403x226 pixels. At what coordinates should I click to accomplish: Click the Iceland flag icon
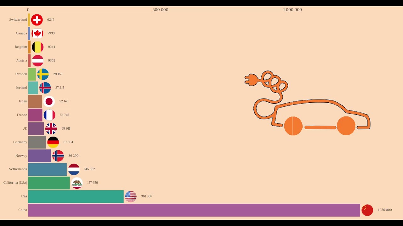tap(45, 88)
